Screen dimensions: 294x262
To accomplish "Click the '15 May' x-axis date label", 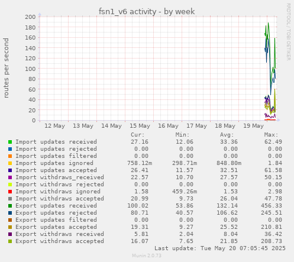I will (x=140, y=126).
